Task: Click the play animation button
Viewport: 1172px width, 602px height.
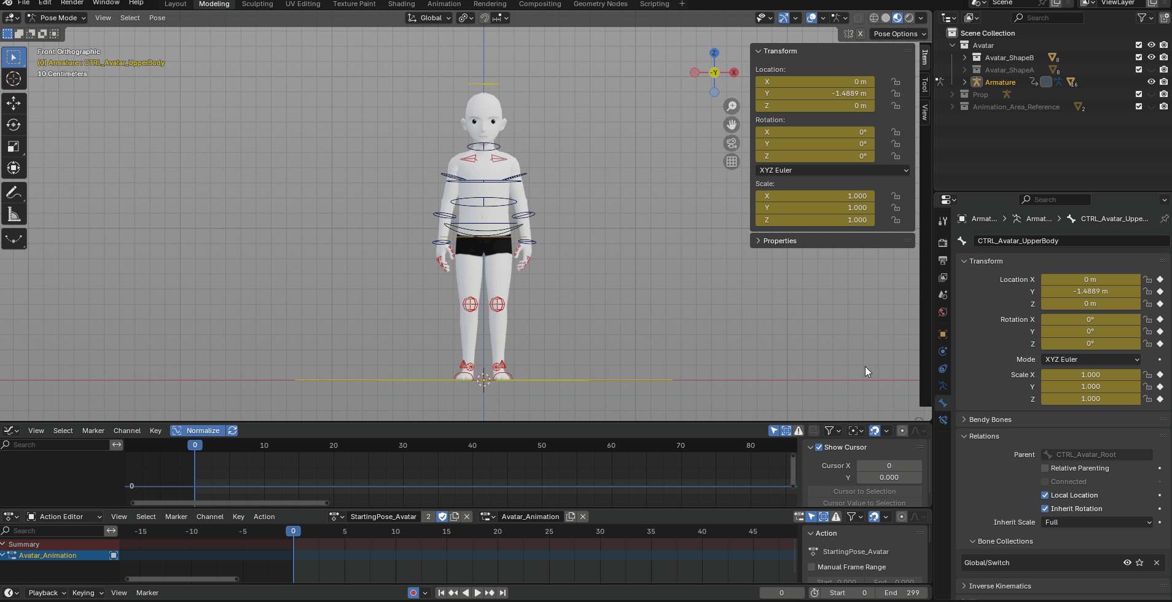Action: (x=477, y=593)
